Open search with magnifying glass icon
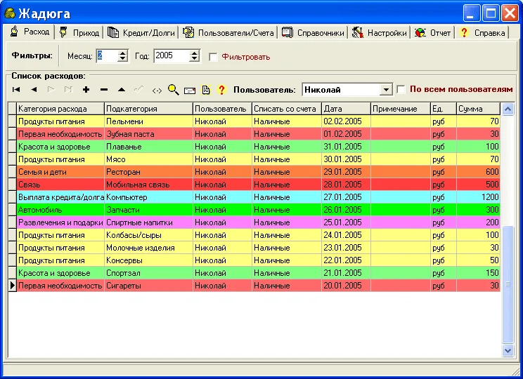 (173, 90)
